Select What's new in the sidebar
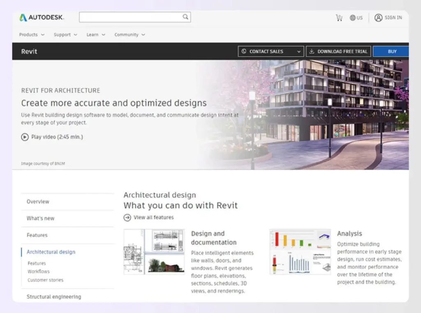The image size is (421, 313). [40, 219]
